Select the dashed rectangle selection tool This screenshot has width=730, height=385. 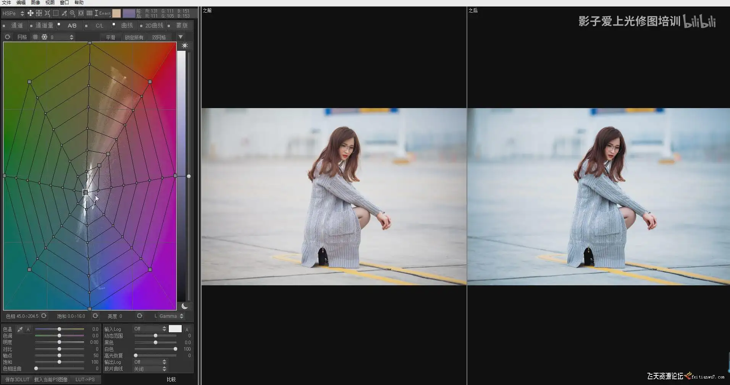[56, 13]
